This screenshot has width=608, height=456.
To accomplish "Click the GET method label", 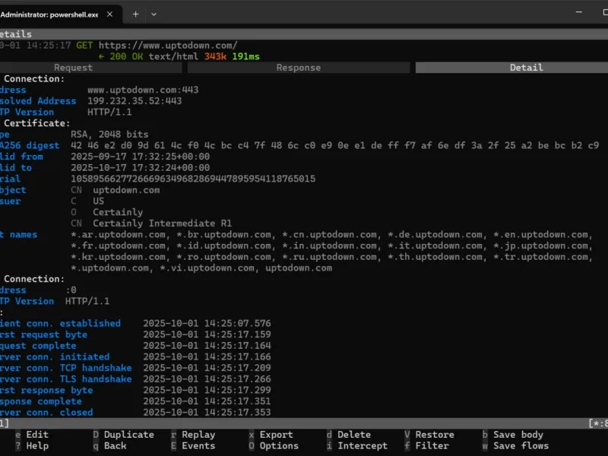I will pyautogui.click(x=84, y=46).
